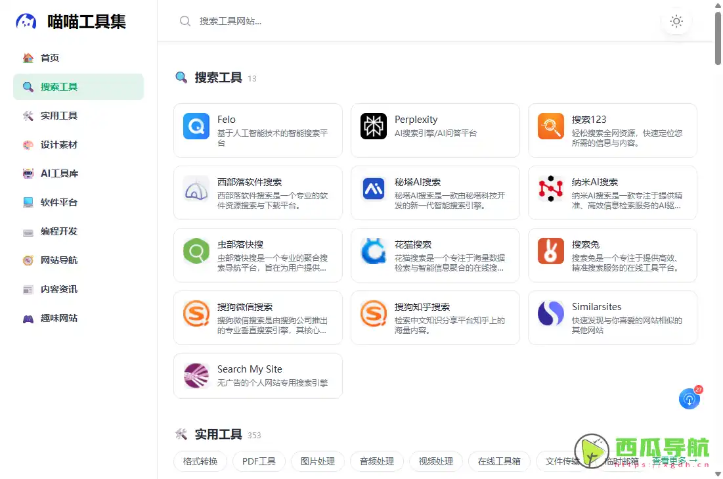This screenshot has height=479, width=723.
Task: Click the 搜索123 orange magnifier icon
Action: 550,126
